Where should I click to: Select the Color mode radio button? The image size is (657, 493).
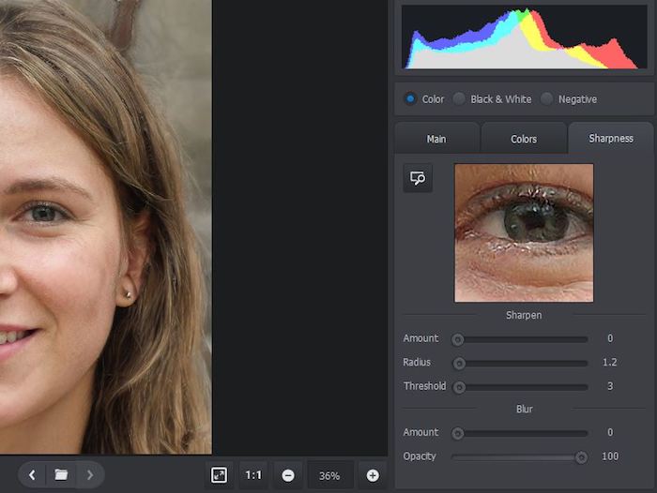410,99
